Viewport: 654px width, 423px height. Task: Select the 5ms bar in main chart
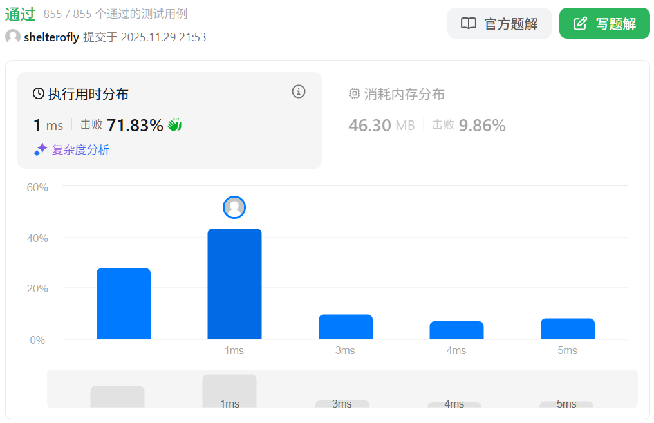pyautogui.click(x=567, y=328)
